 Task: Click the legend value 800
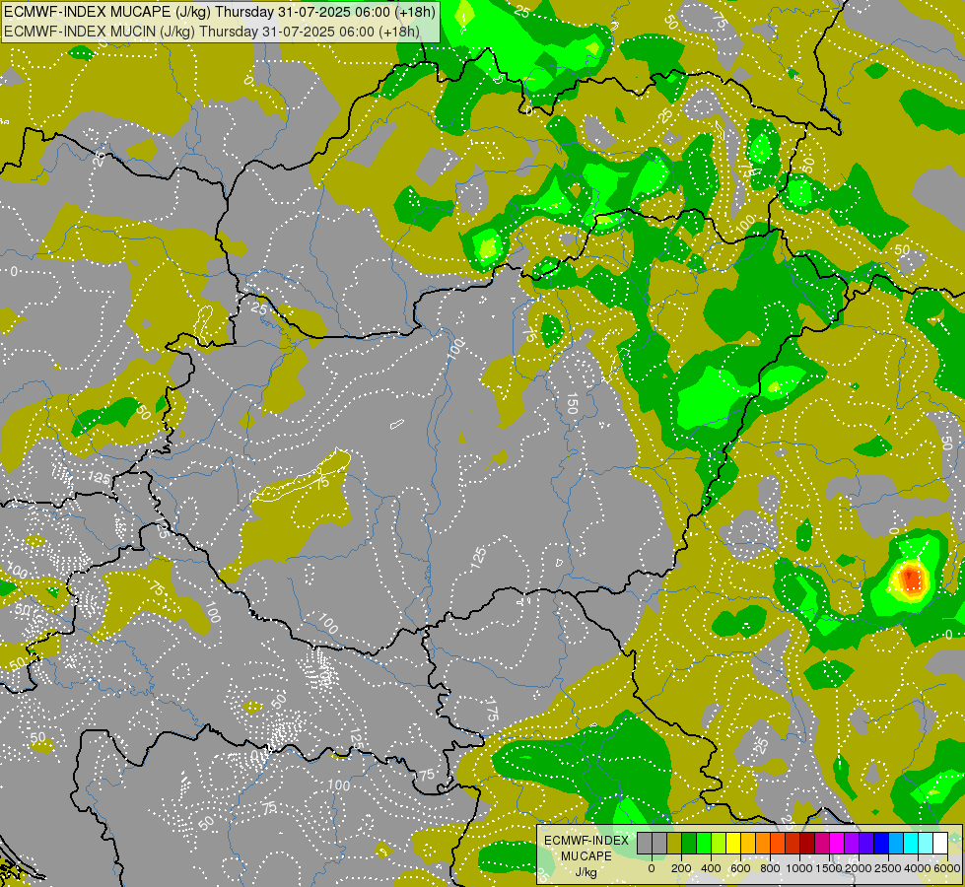[770, 868]
